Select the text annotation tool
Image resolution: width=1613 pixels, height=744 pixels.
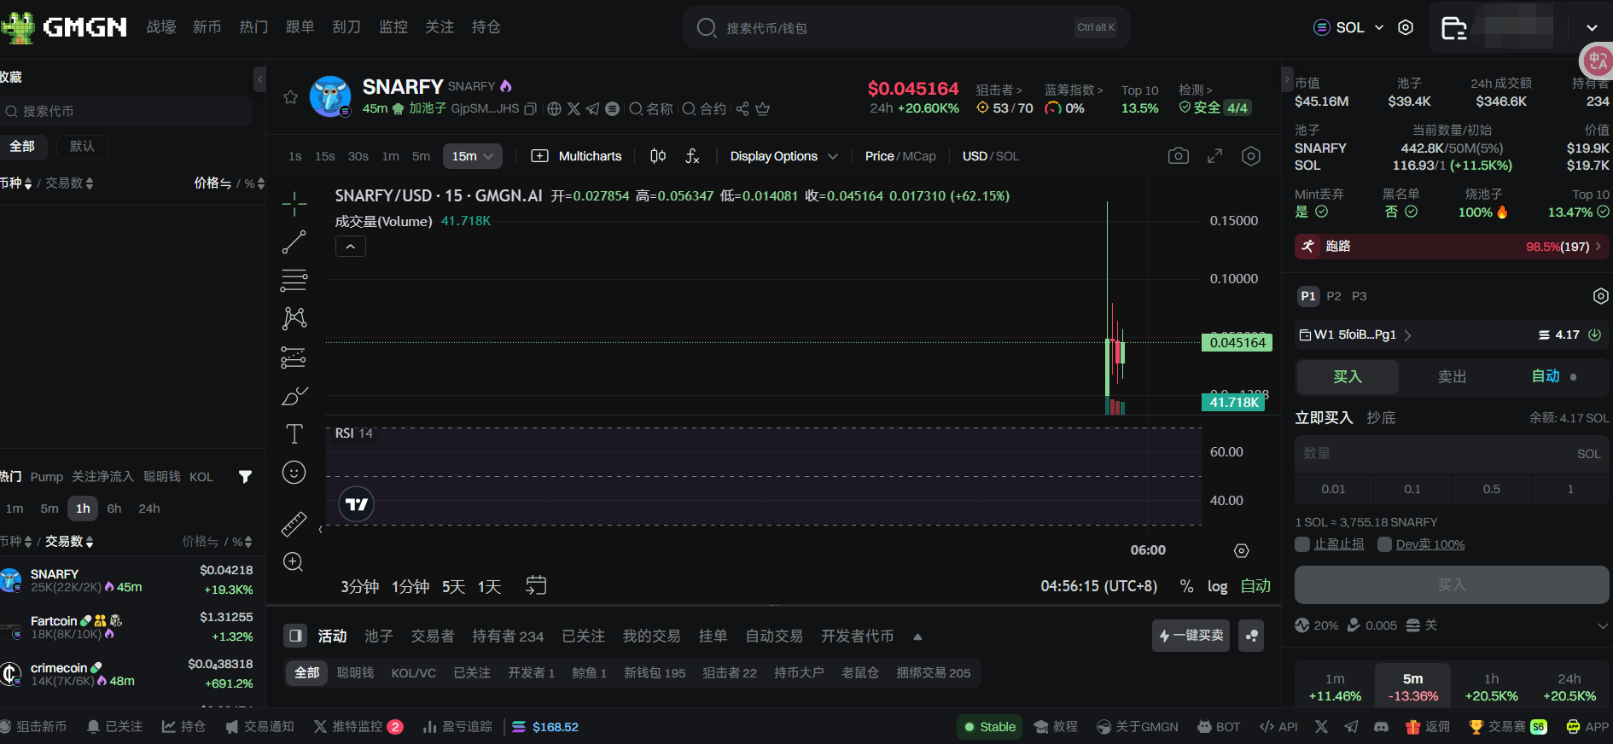tap(294, 434)
